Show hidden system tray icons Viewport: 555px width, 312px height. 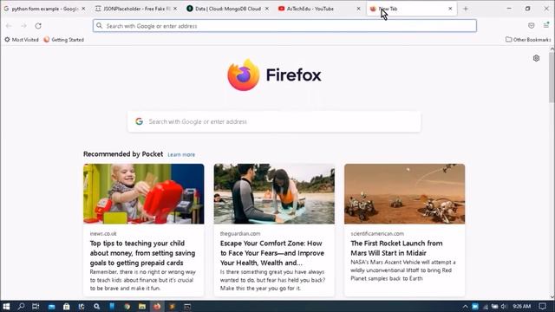(x=465, y=307)
